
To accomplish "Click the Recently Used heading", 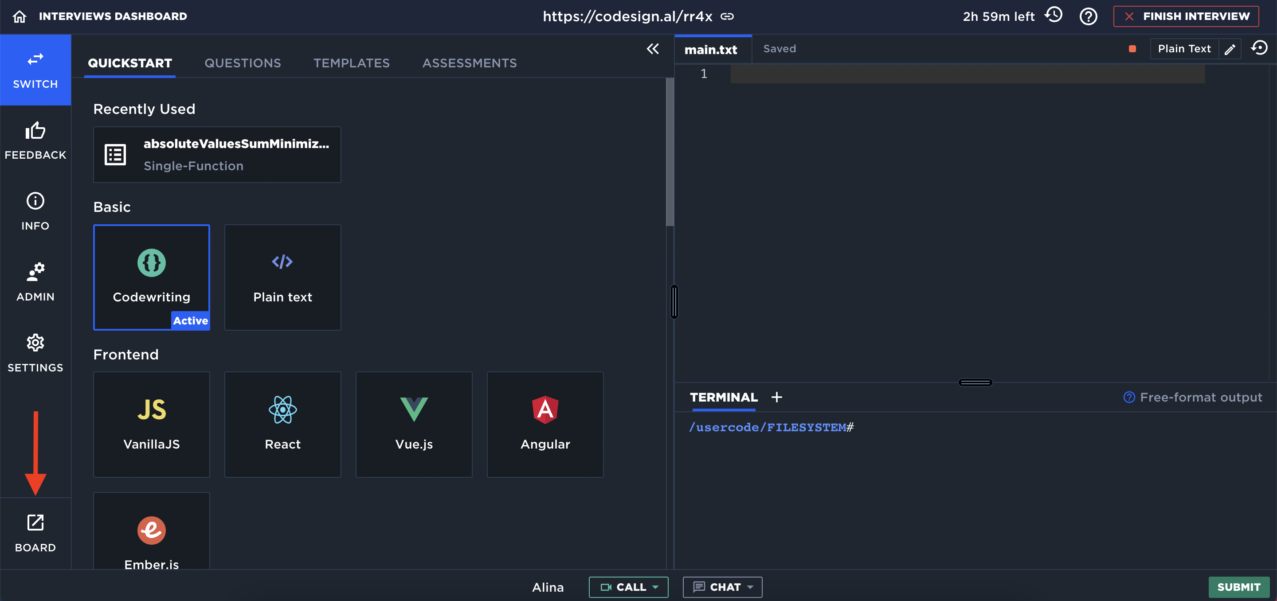I will pyautogui.click(x=144, y=109).
